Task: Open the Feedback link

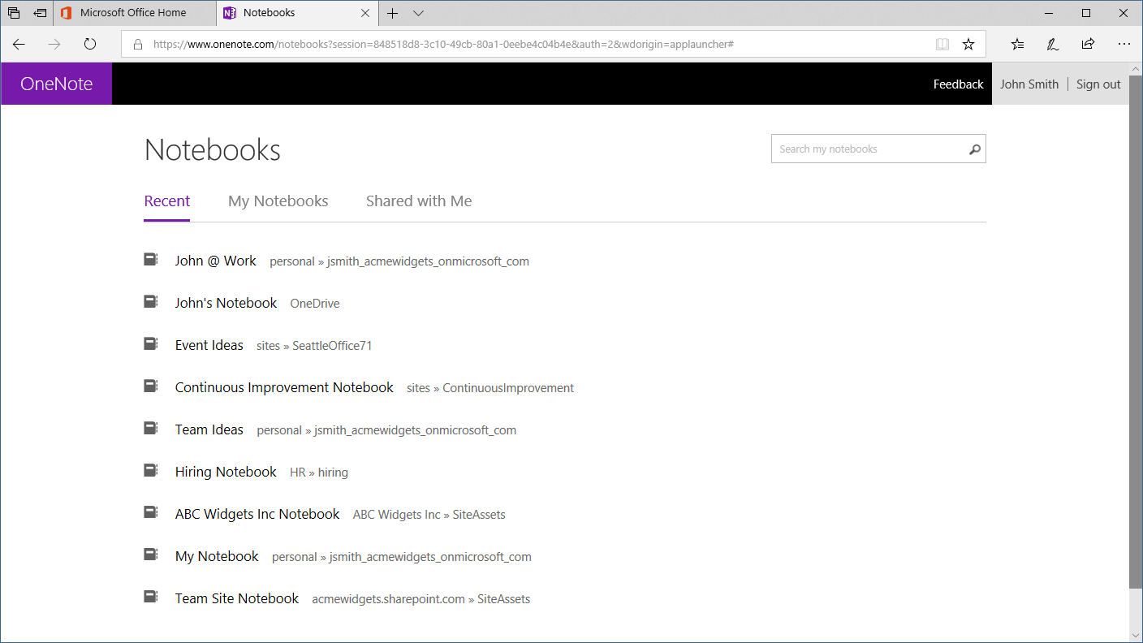Action: 958,84
